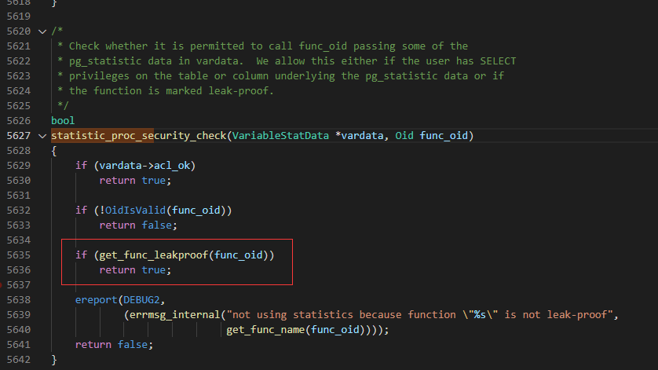
Task: Collapse the comment block at line 5620
Action: (x=42, y=31)
